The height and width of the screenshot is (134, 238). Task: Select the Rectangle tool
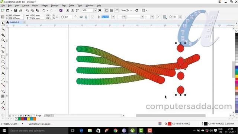[x=3, y=57]
